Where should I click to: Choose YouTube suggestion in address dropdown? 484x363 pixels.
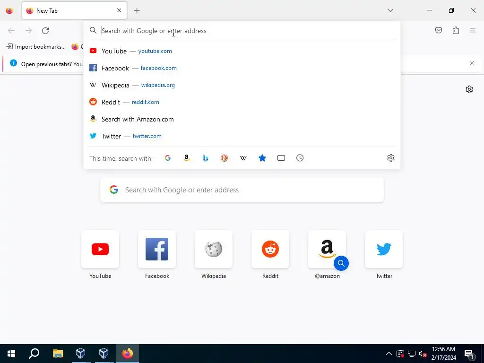click(242, 51)
